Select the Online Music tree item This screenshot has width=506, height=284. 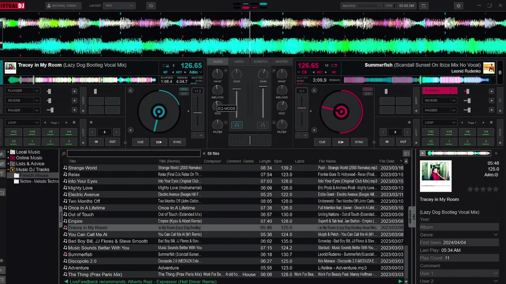(x=29, y=158)
